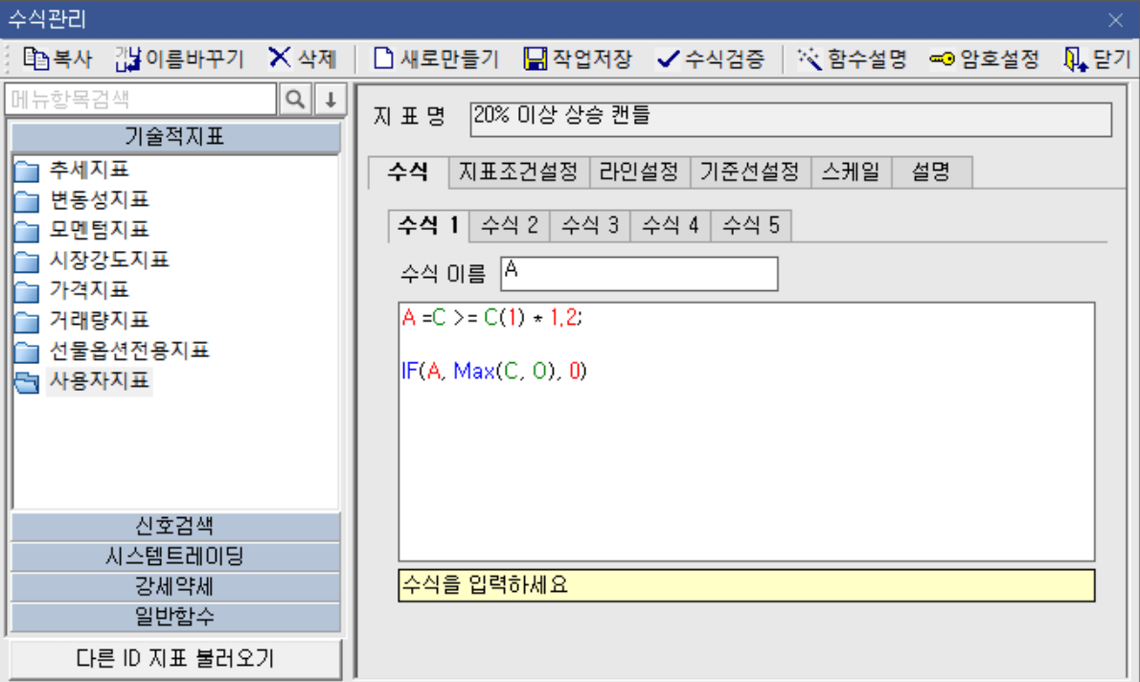Screen dimensions: 1140x682
Task: Click the down arrow beside search box
Action: coord(329,99)
